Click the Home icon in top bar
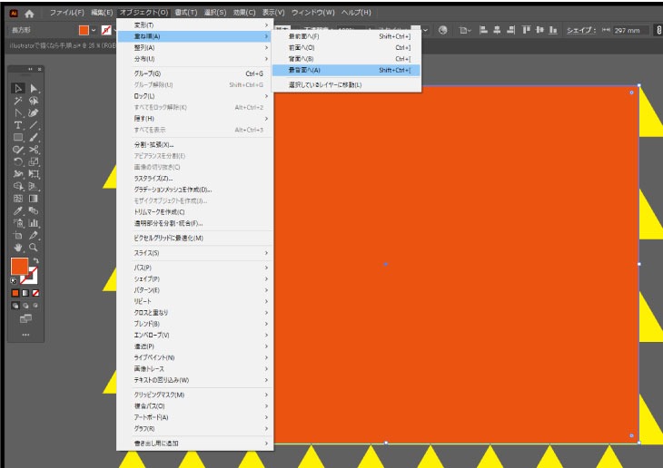 tap(29, 13)
